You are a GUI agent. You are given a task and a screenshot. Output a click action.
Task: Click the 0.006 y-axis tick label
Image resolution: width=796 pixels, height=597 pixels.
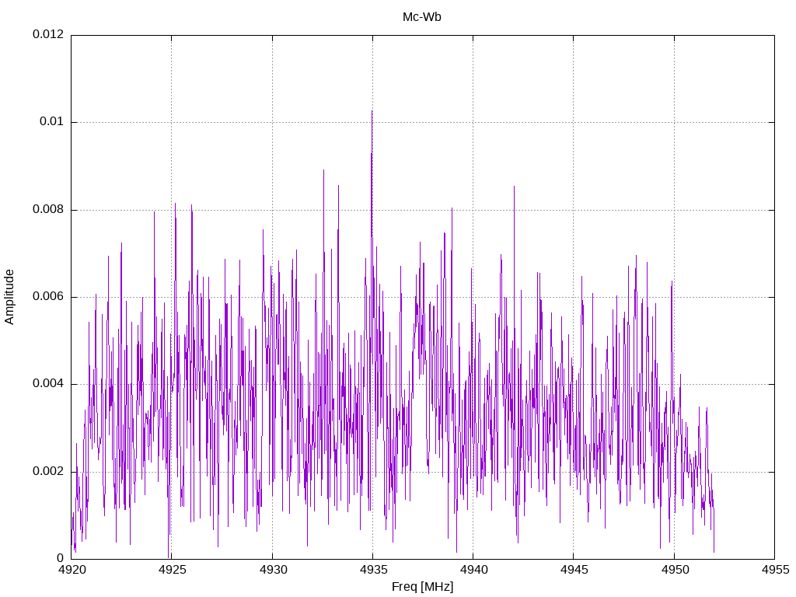[x=48, y=296]
